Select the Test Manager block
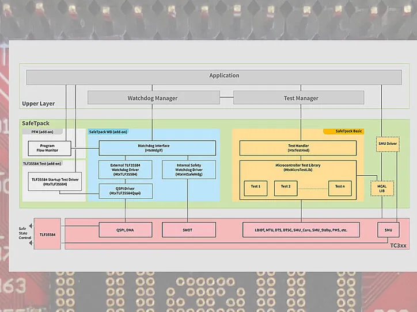 point(299,98)
